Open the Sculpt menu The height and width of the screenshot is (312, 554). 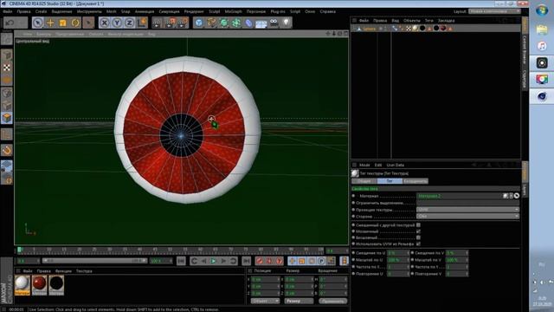(214, 11)
